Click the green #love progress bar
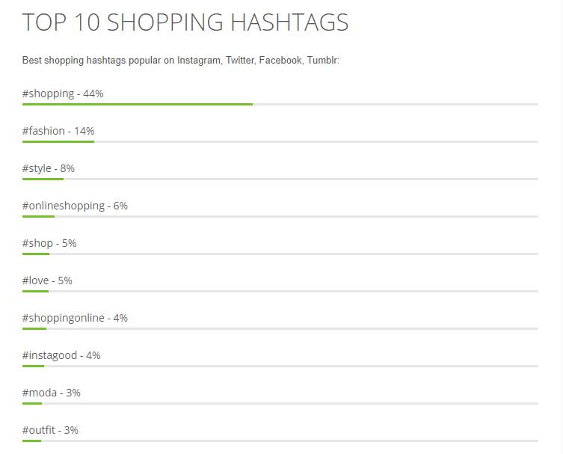 click(x=36, y=291)
